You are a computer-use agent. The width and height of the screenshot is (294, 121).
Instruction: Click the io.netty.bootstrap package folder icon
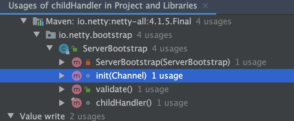51,35
